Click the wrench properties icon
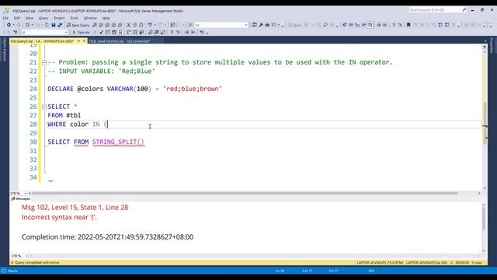The image size is (497, 280). pyautogui.click(x=261, y=25)
